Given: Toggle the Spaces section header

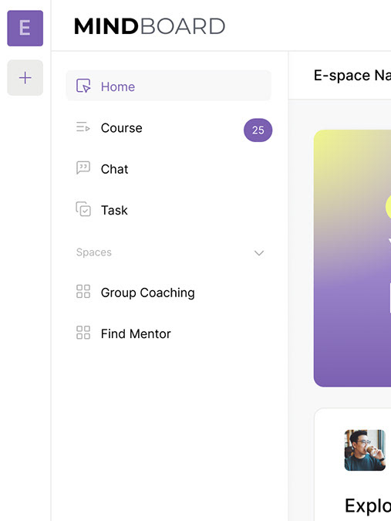Looking at the screenshot, I should (170, 252).
